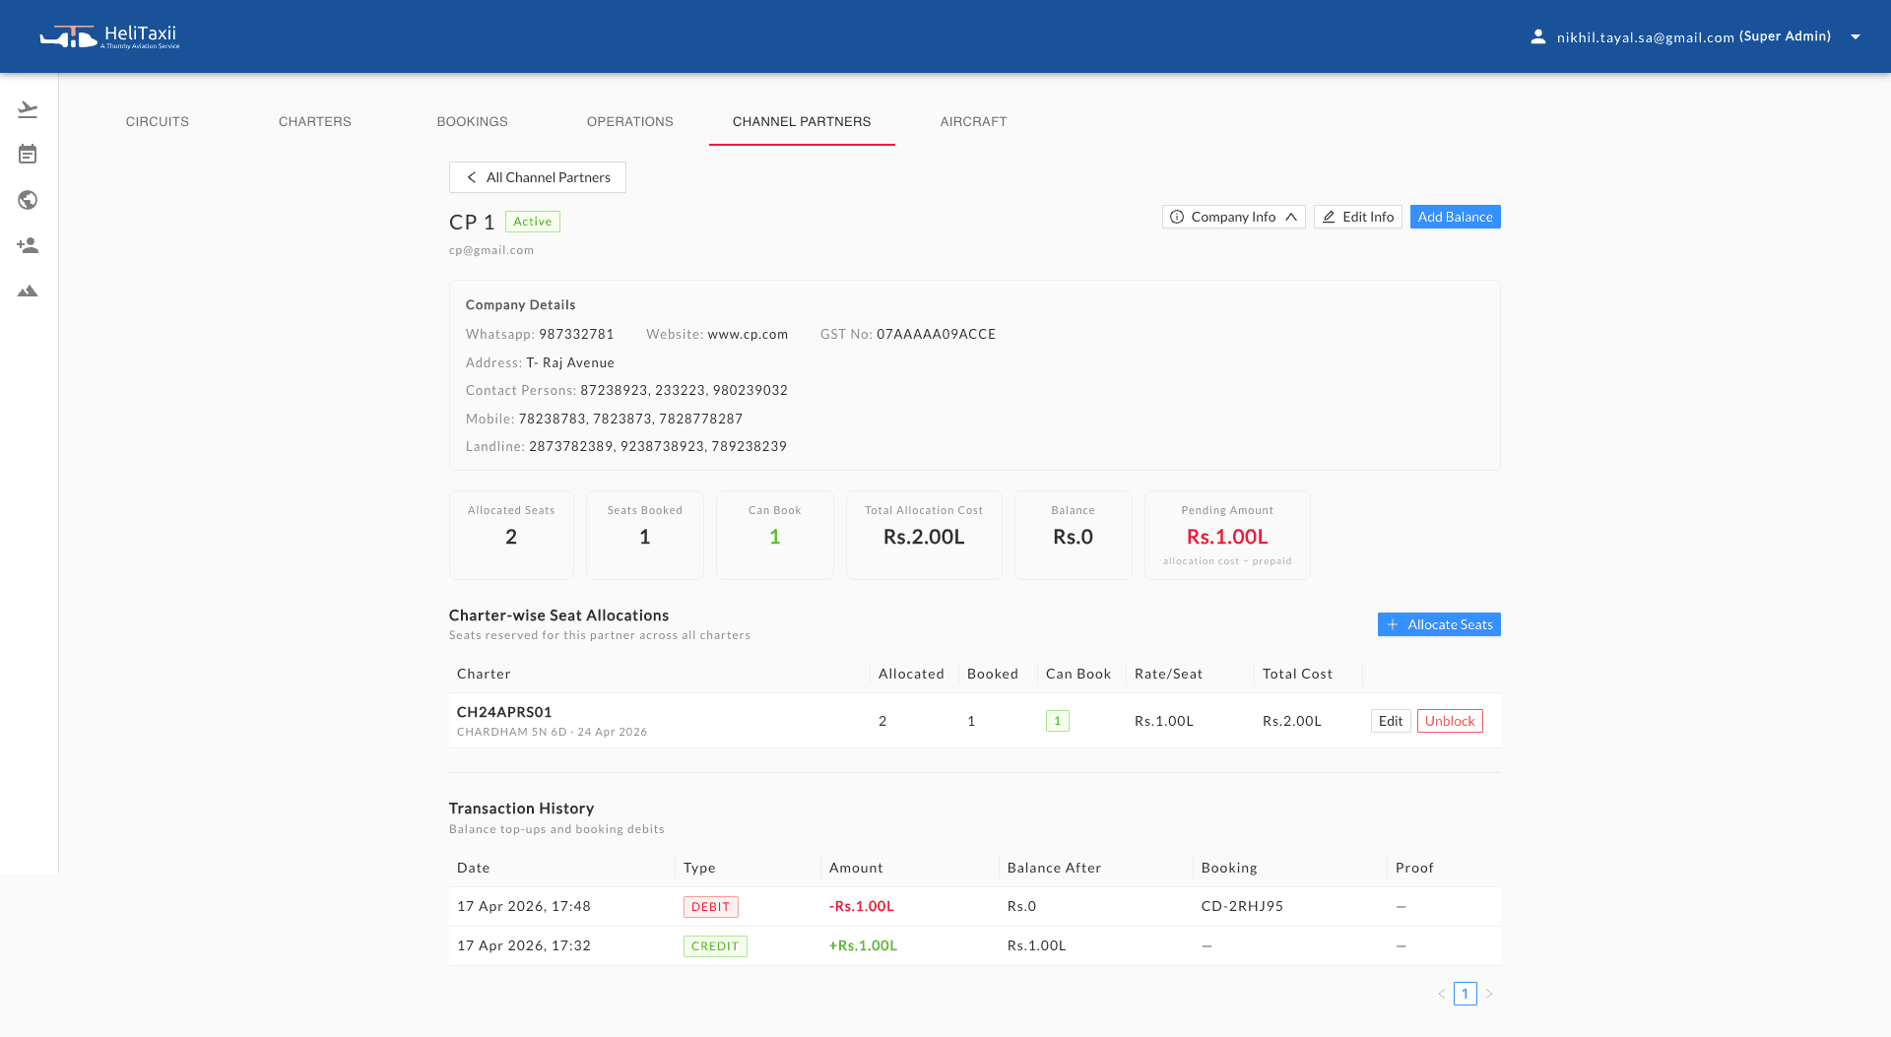Click the Edit Info pencil icon

(x=1330, y=217)
